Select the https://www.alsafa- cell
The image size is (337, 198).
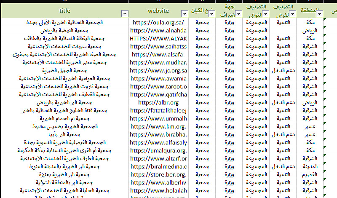[x=159, y=54]
